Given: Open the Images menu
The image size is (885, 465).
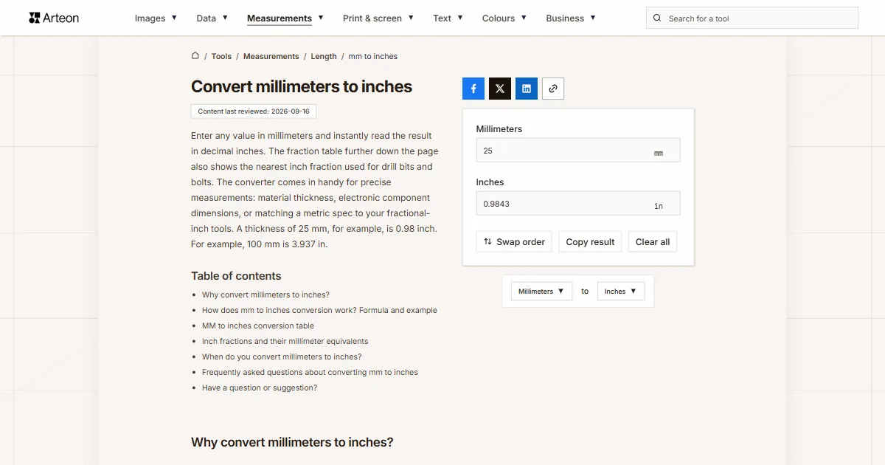Looking at the screenshot, I should (156, 18).
